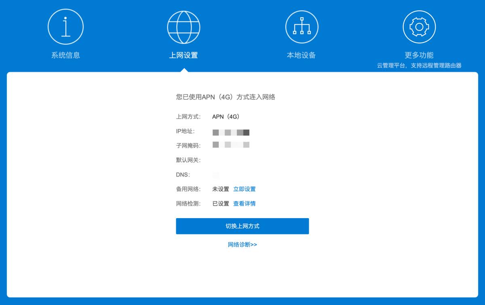Open the 更多功能 section
Image resolution: width=485 pixels, height=305 pixels.
[x=419, y=55]
